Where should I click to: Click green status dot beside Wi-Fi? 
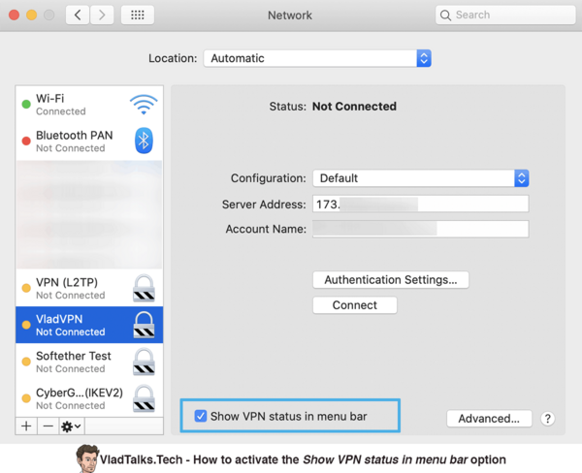(x=26, y=105)
